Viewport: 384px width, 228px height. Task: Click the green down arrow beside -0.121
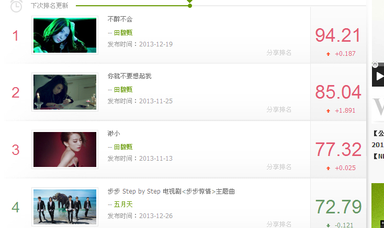(329, 225)
